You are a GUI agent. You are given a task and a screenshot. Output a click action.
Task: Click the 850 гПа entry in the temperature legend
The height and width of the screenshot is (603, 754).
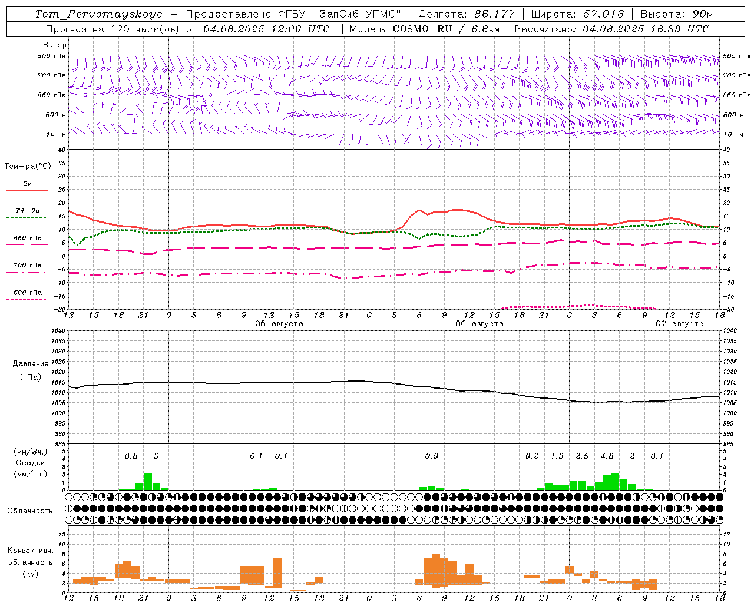[x=28, y=238]
